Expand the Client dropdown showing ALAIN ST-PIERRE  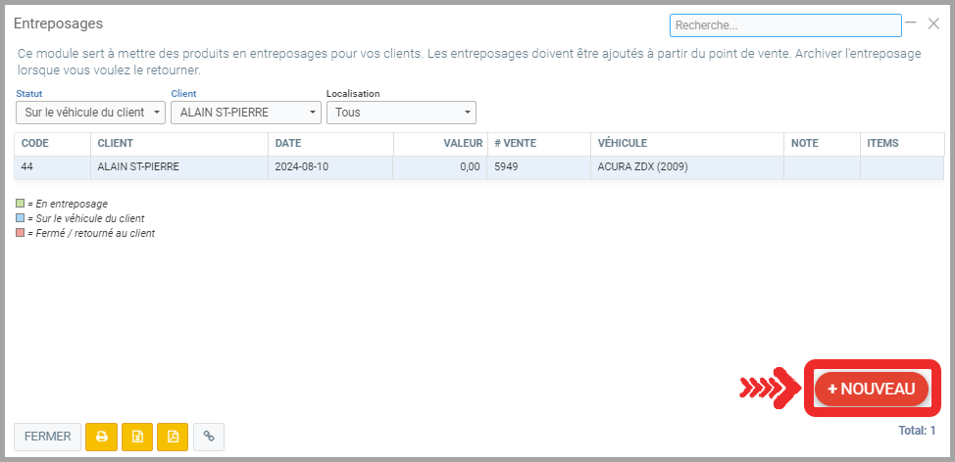[x=245, y=113]
